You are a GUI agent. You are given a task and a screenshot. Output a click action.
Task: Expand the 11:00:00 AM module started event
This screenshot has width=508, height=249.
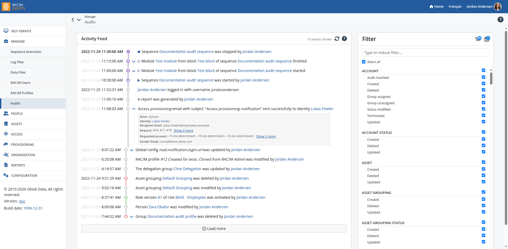[134, 71]
